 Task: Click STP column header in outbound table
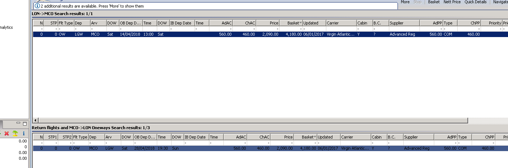51,23
